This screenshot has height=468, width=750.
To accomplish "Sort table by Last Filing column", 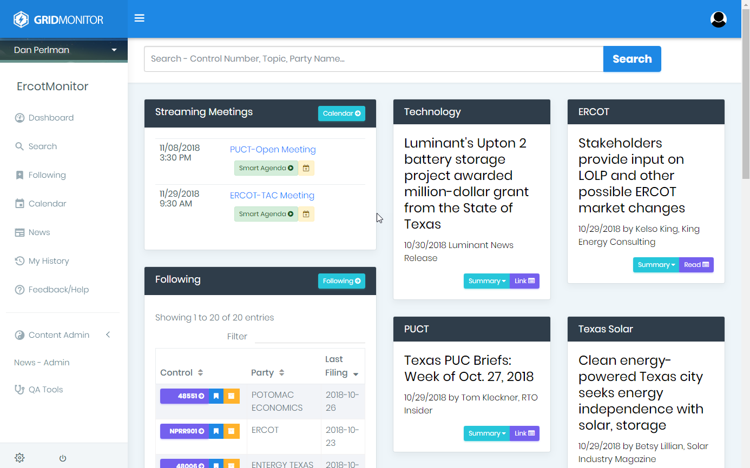I will (x=356, y=374).
